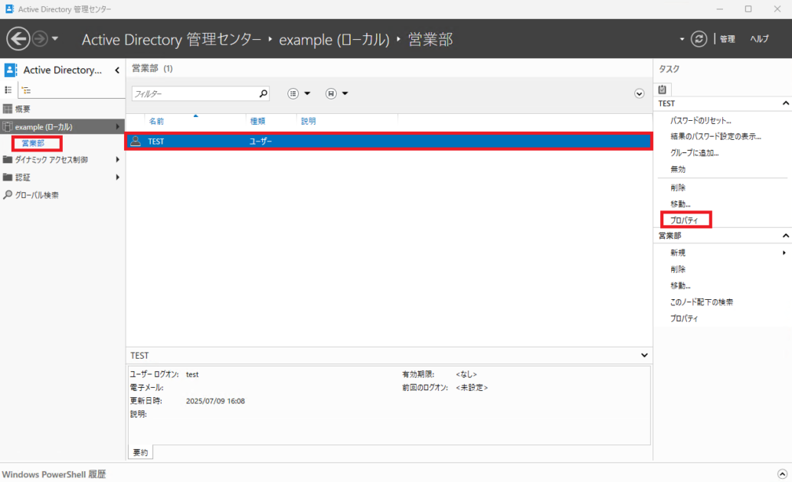Sort by the 説明 column header
Image resolution: width=792 pixels, height=482 pixels.
pyautogui.click(x=308, y=121)
